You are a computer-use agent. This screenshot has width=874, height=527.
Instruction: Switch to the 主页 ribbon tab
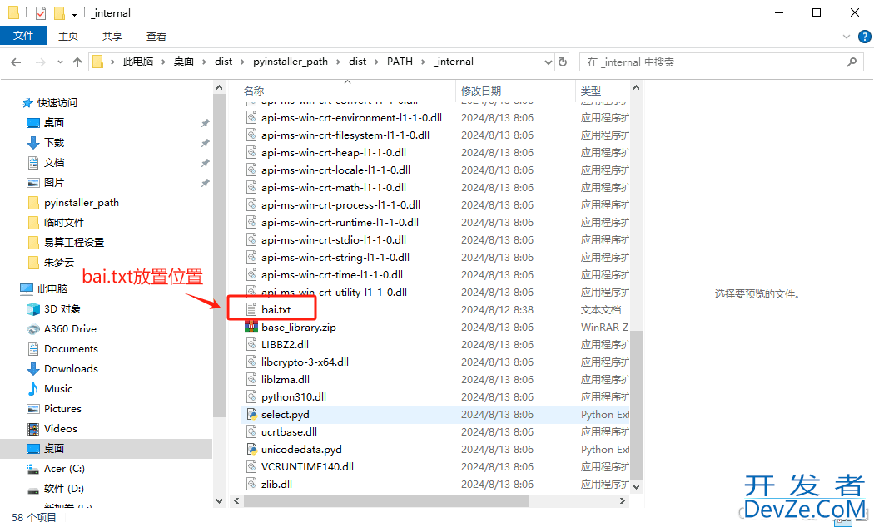tap(68, 37)
